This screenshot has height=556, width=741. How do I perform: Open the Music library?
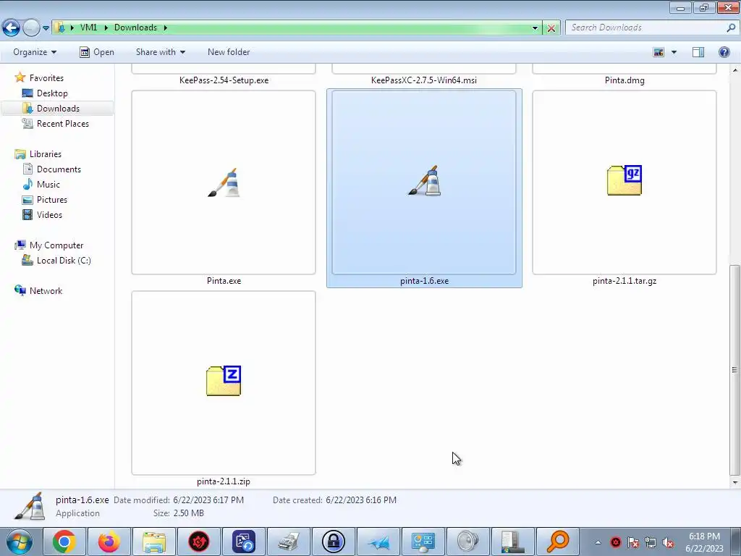(x=48, y=185)
